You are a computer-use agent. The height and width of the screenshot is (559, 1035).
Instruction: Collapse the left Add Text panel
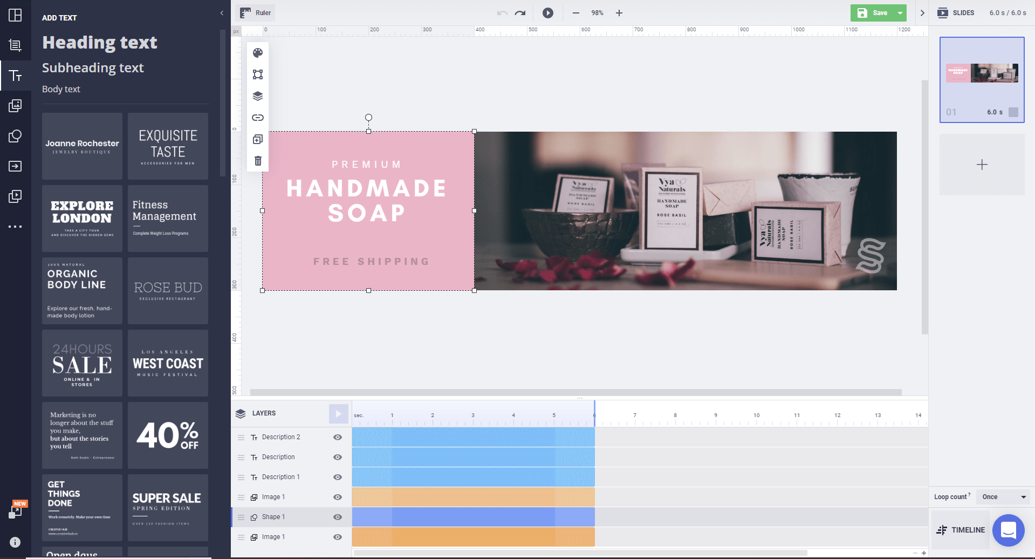pos(222,13)
